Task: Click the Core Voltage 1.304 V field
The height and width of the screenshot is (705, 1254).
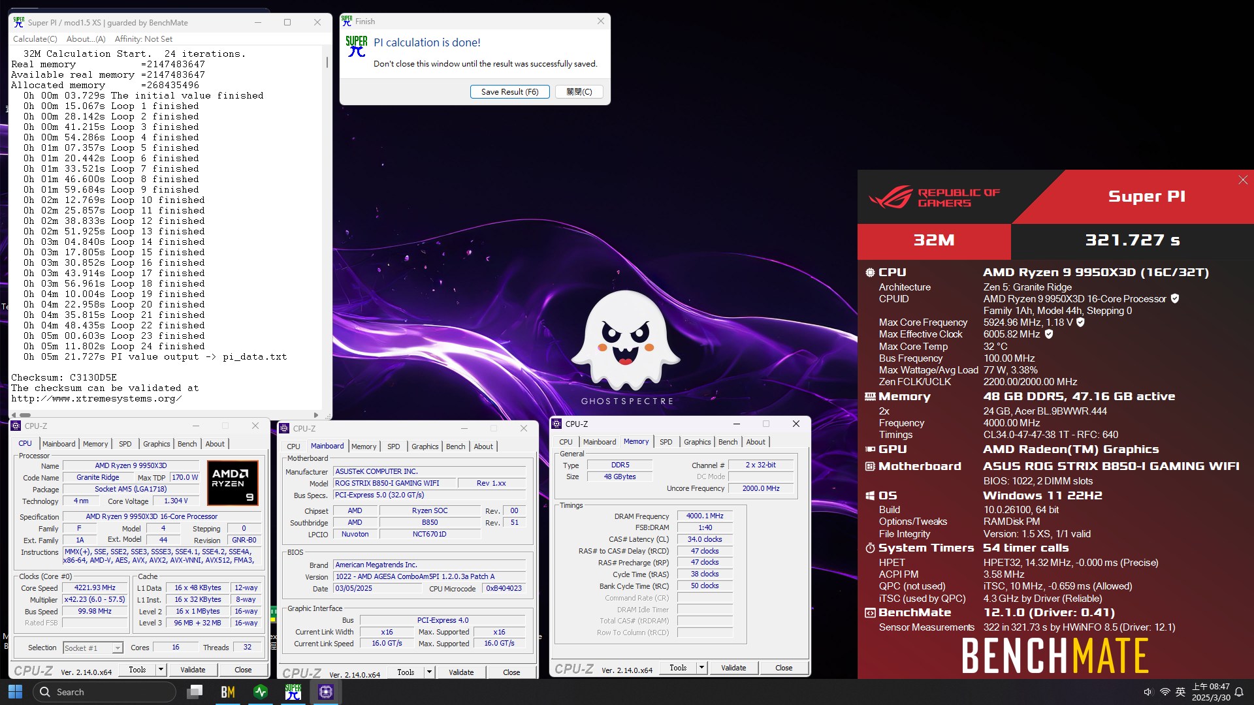Action: (176, 501)
